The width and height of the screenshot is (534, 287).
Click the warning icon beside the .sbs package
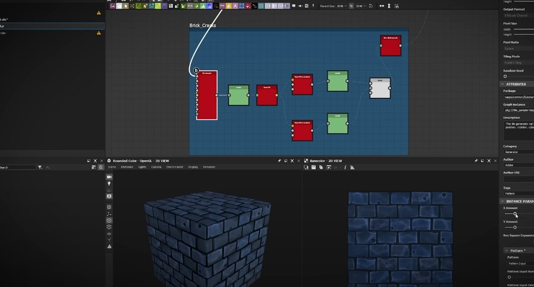[99, 13]
